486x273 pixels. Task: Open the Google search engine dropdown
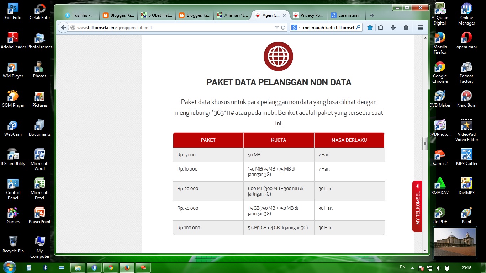coord(296,27)
